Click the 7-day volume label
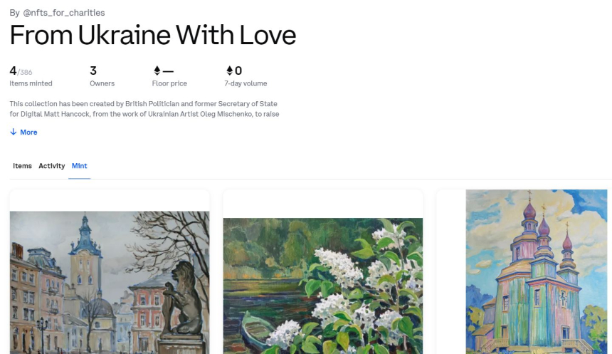Screen dimensions: 612x354 point(247,84)
